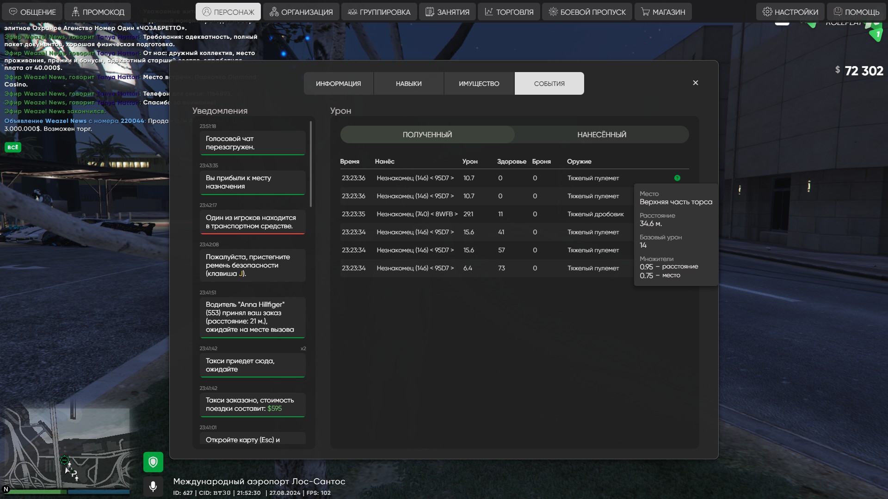The height and width of the screenshot is (499, 888).
Task: Open the Магазин cart menu
Action: [663, 12]
